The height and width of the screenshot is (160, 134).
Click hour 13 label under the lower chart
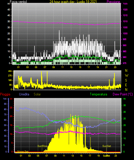pos(72,156)
